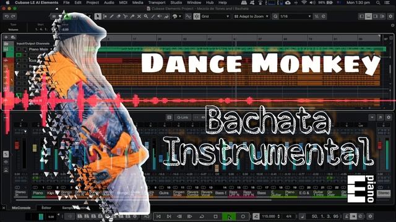The height and width of the screenshot is (222, 396).
Task: Select the Erase tool
Action: (118, 17)
